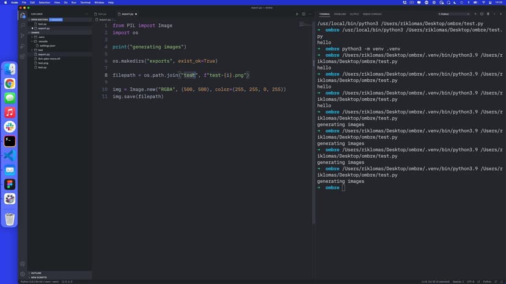
Task: Open settings.json from the file tree
Action: pos(48,46)
